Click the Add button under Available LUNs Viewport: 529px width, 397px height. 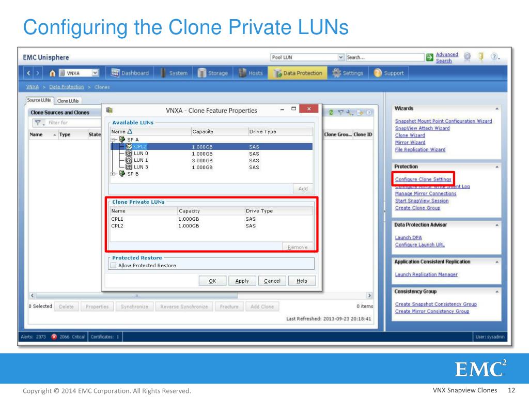point(303,189)
